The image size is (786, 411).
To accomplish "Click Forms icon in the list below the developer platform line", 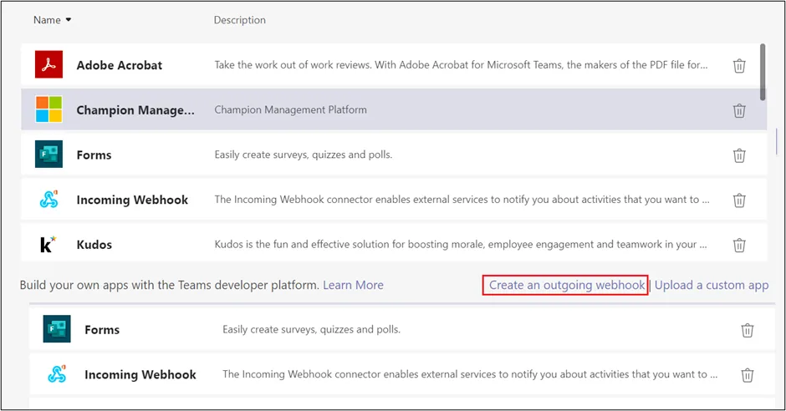I will point(57,329).
